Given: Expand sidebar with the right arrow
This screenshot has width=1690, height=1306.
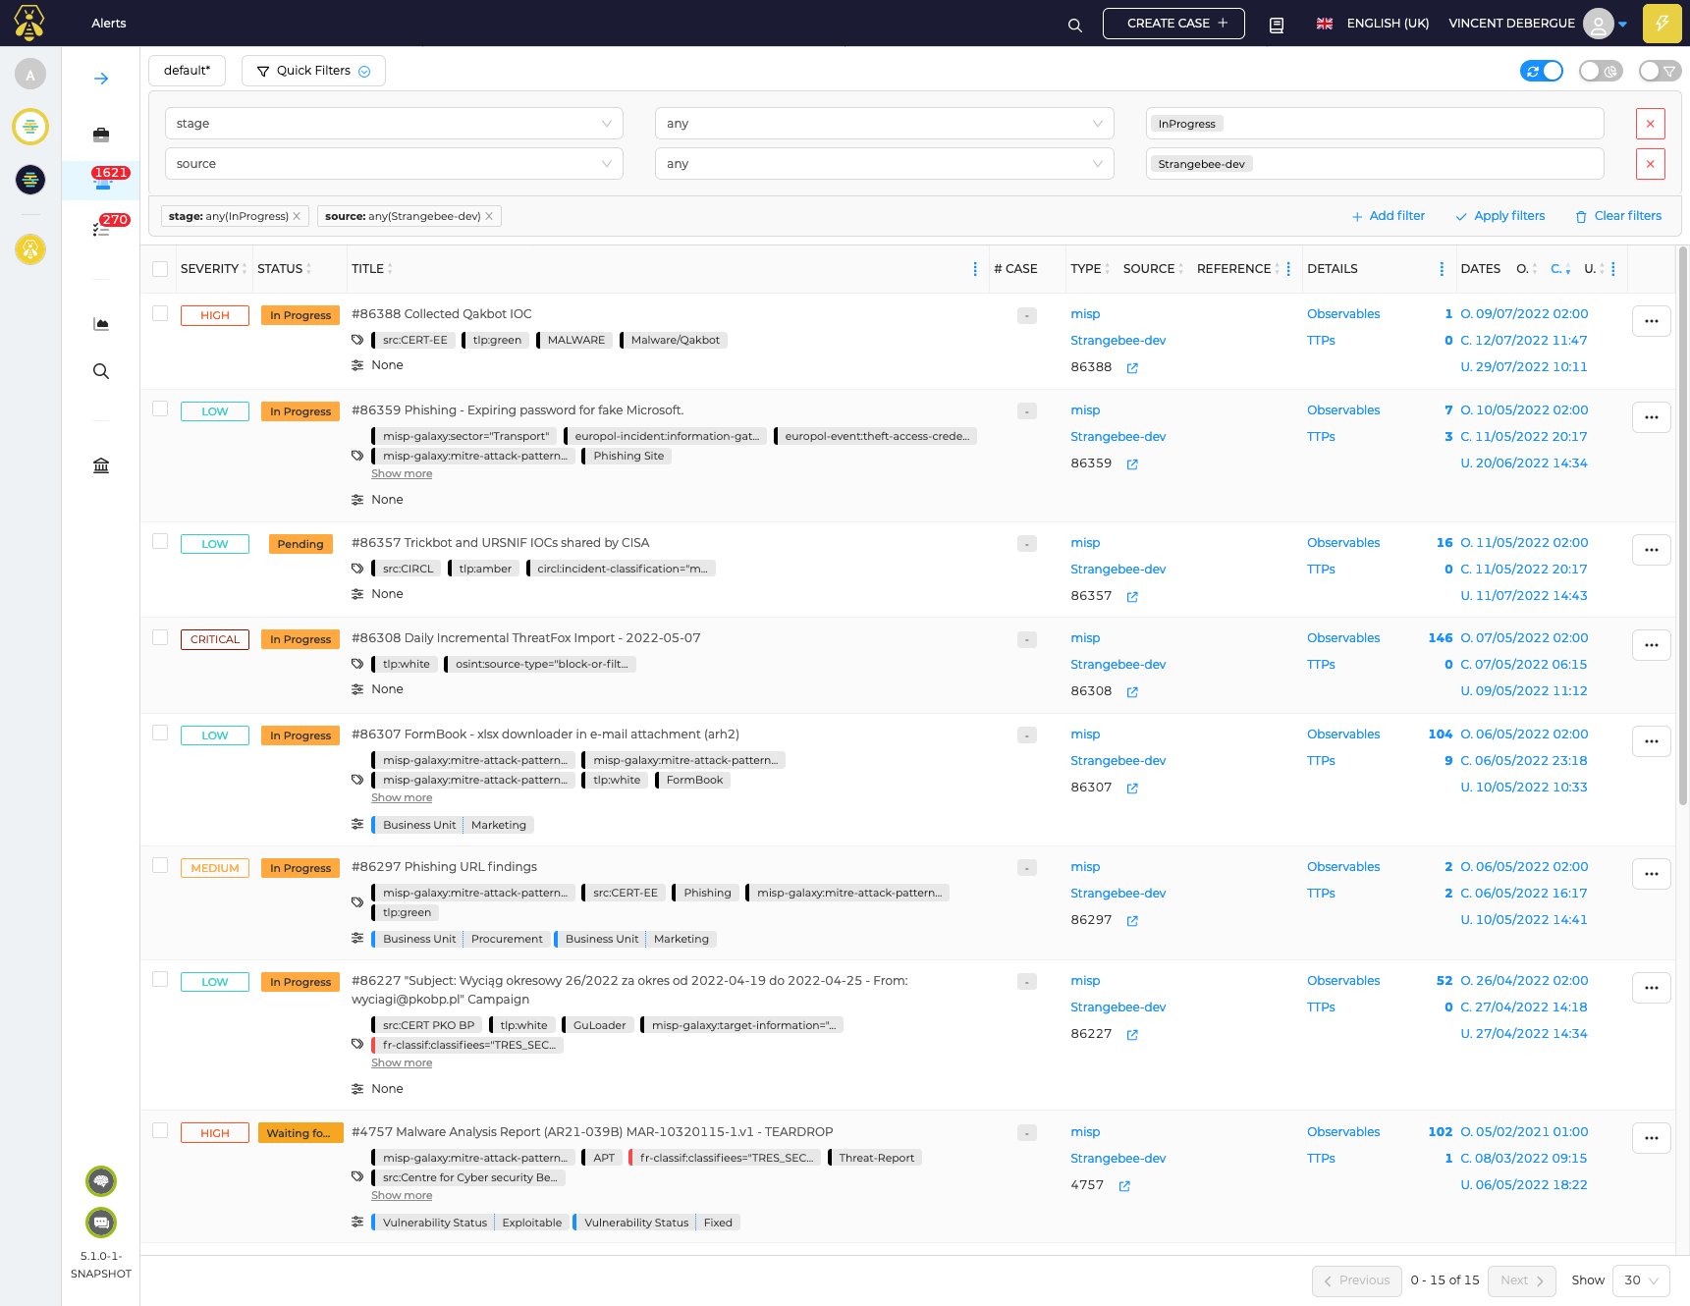Looking at the screenshot, I should click(101, 79).
